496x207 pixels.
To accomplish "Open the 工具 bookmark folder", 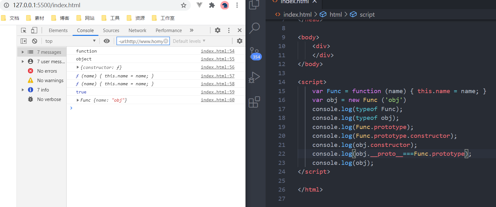I will coord(111,18).
